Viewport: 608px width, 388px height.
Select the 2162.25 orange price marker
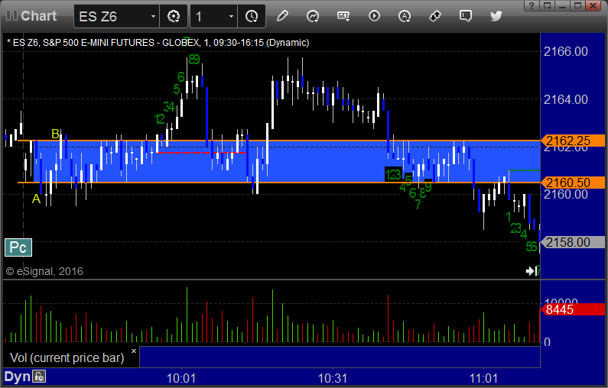tap(573, 141)
